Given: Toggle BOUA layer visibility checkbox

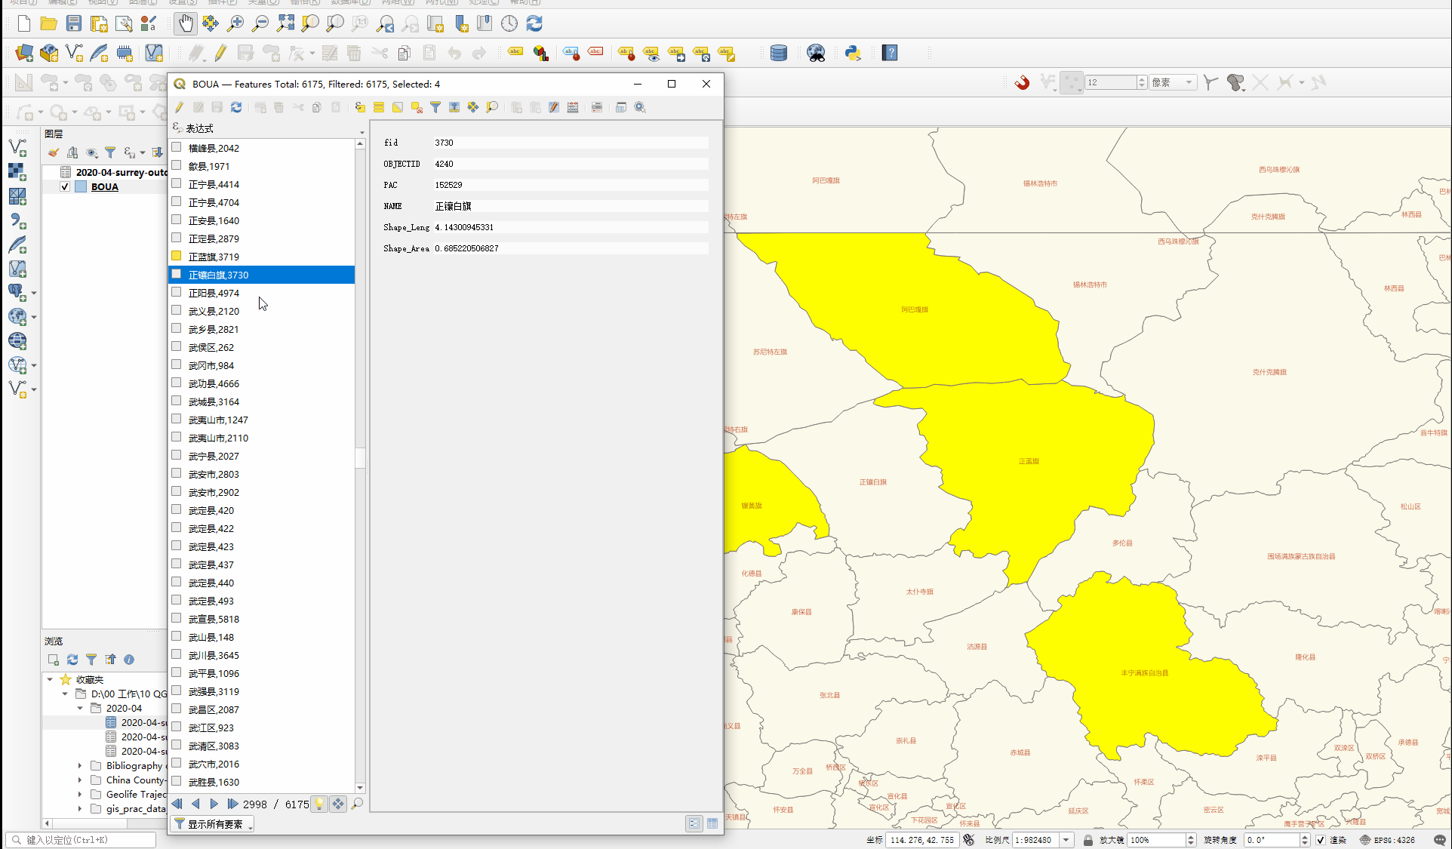Looking at the screenshot, I should click(65, 187).
